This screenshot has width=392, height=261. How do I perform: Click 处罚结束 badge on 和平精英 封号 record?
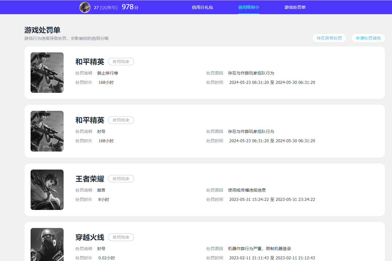(121, 120)
